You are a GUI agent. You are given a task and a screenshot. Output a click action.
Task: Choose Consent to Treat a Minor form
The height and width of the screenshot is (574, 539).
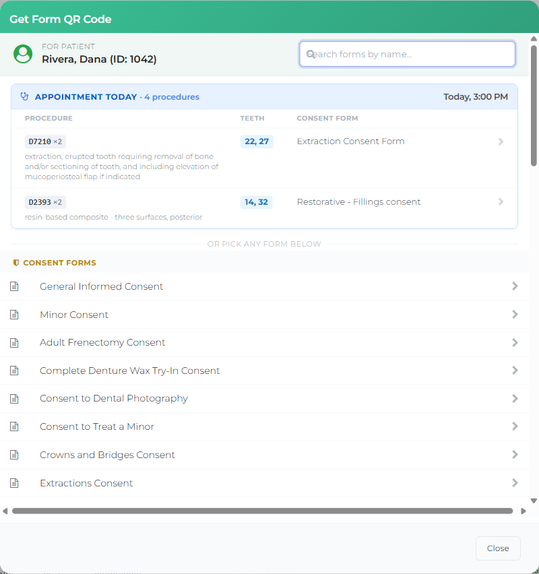(264, 426)
